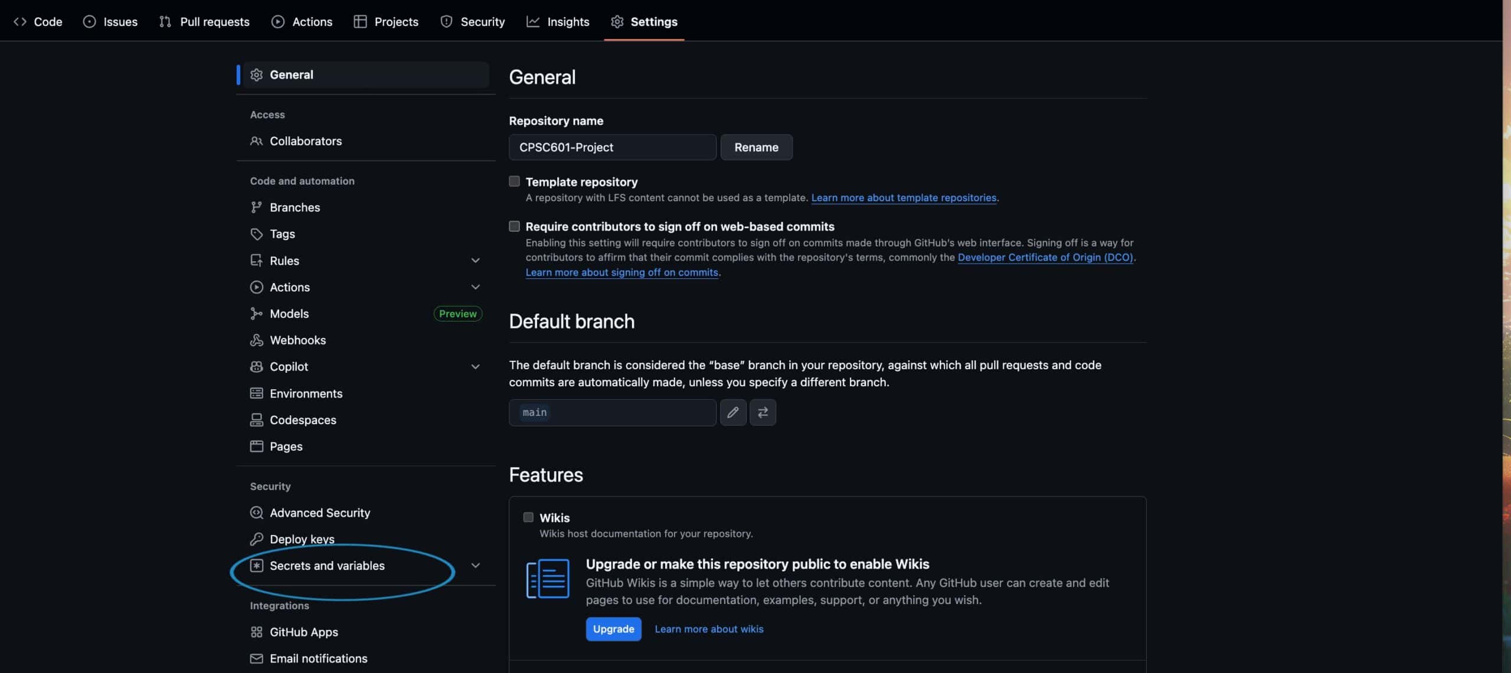Click the pencil icon to rename default branch

[x=732, y=412]
